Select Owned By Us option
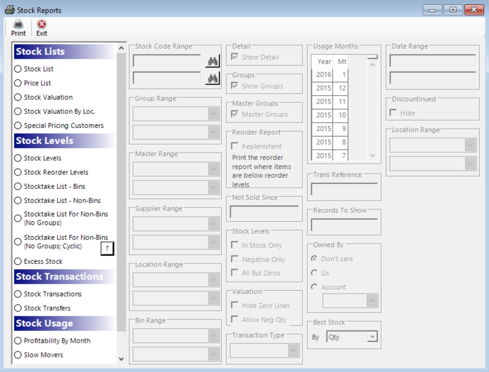The image size is (489, 372). click(314, 273)
